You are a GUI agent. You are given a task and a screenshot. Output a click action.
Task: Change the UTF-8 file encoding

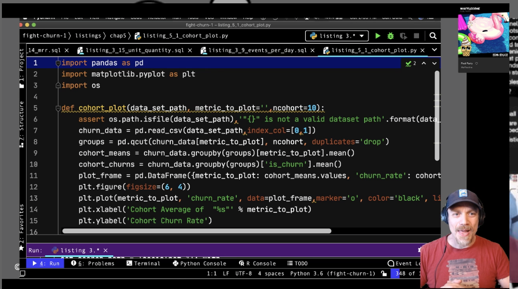[x=243, y=273]
